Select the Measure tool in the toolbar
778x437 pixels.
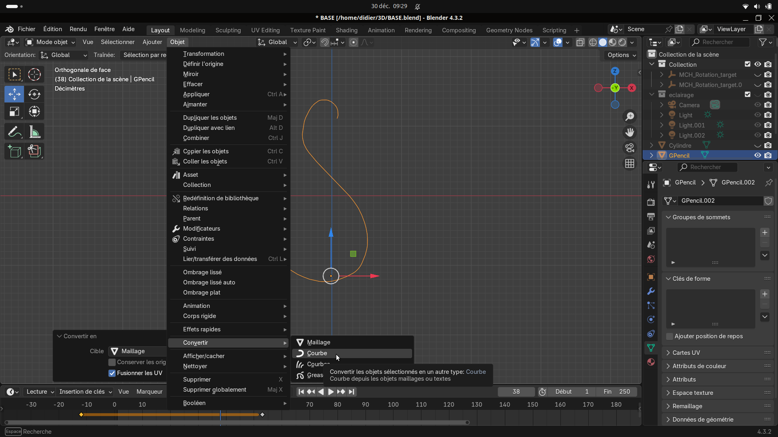[x=34, y=132]
